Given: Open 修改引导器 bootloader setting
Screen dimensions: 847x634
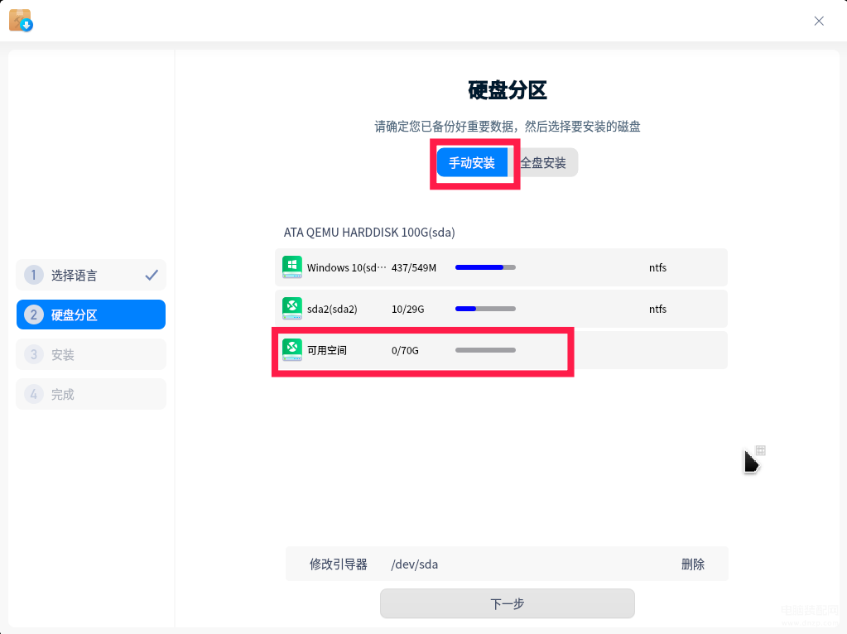Looking at the screenshot, I should pos(338,564).
